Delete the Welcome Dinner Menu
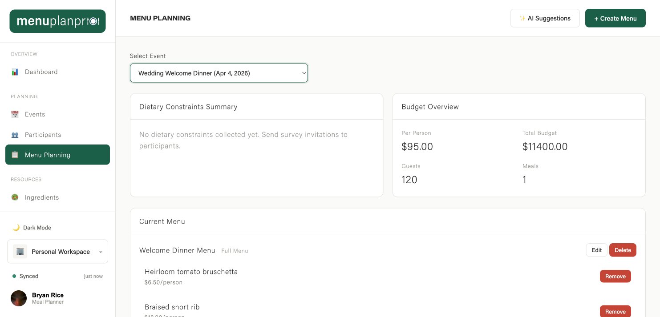 coord(623,250)
